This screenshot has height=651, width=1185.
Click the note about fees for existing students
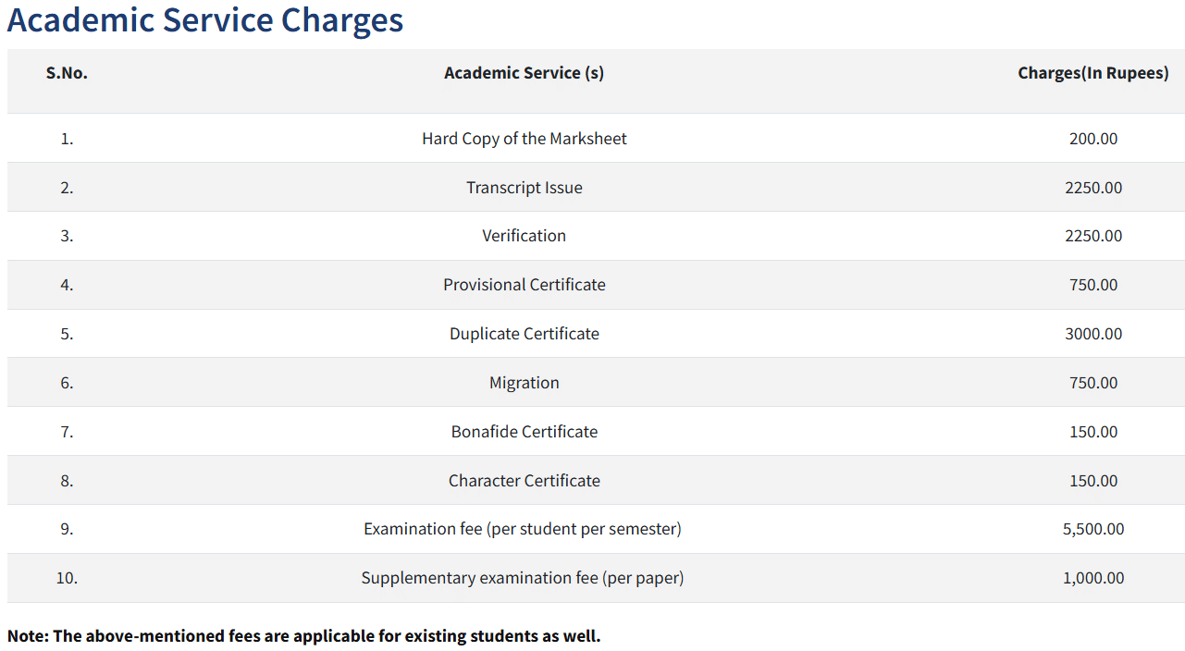tap(304, 636)
